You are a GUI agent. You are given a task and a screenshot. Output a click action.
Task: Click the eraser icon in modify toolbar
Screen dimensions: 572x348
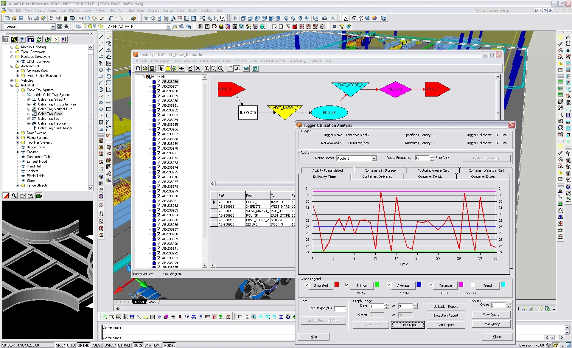point(109,37)
